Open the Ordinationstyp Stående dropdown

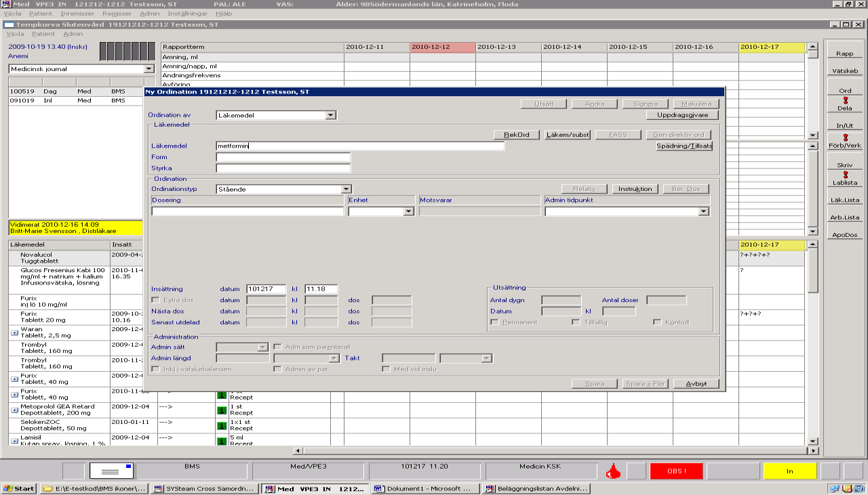click(x=346, y=189)
